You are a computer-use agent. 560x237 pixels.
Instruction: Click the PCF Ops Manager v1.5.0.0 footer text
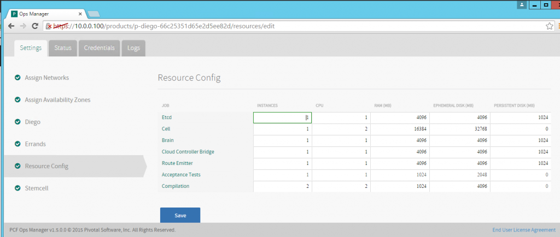92,230
